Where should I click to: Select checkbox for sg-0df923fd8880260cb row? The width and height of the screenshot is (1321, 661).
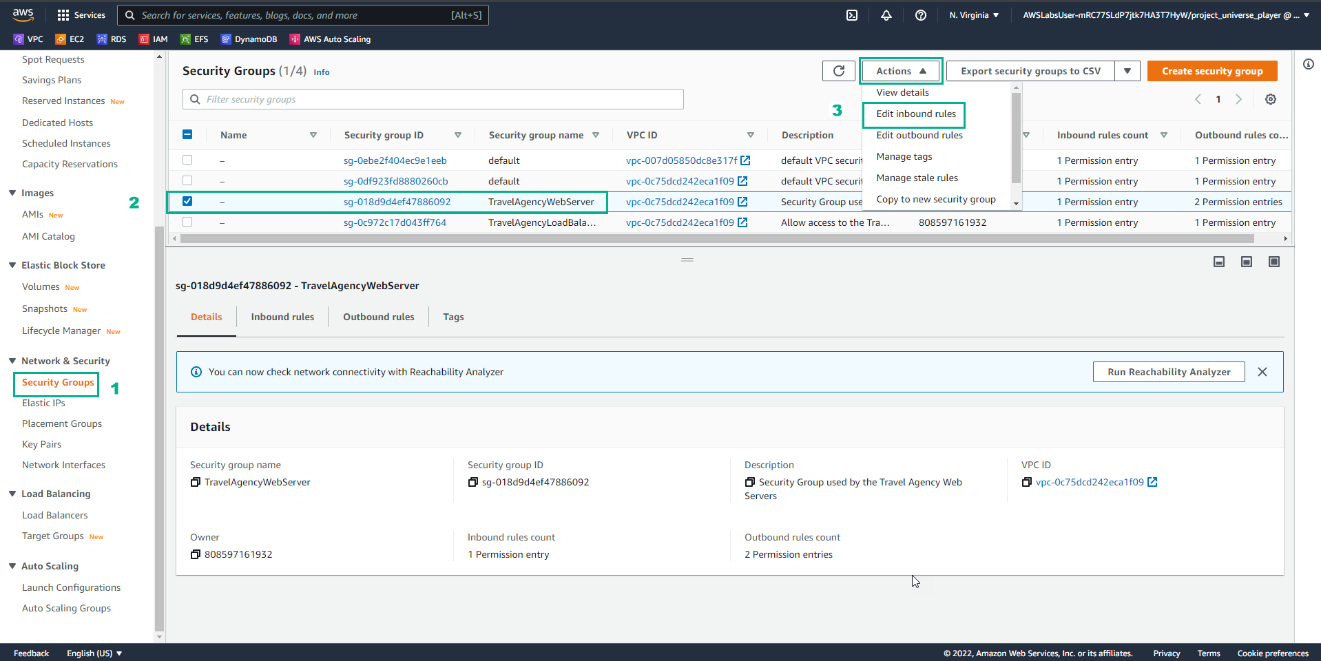(x=187, y=180)
